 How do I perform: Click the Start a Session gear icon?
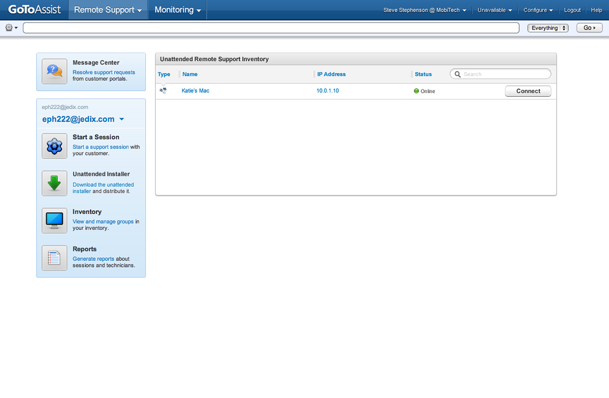click(x=54, y=146)
